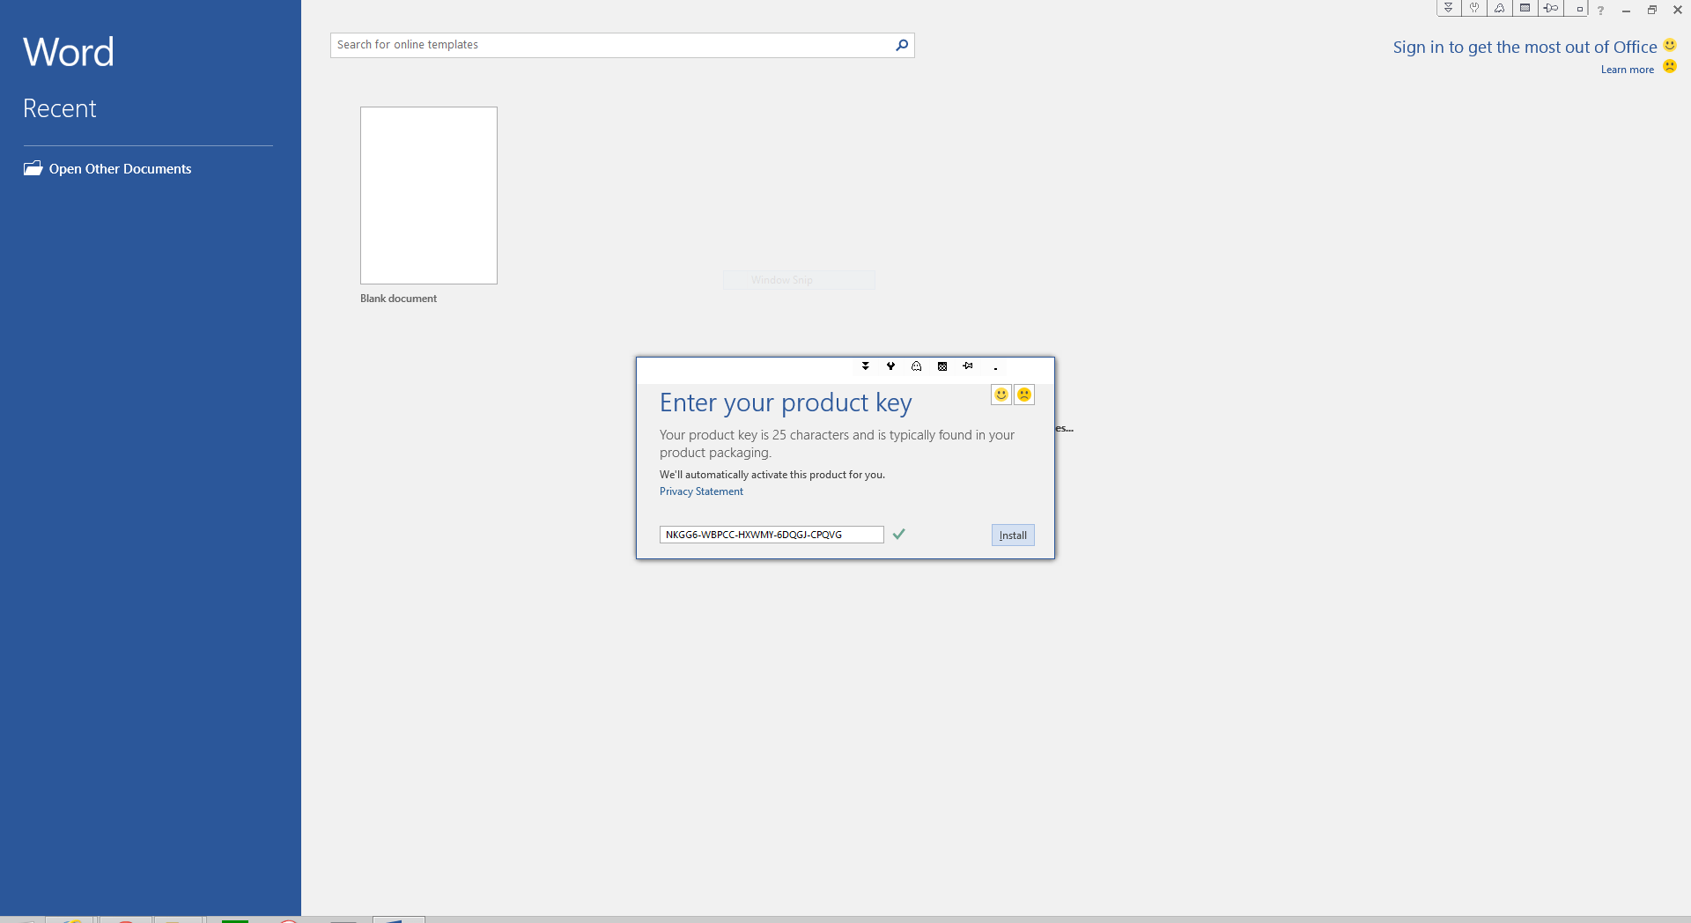Click the Sign in to Office link
The width and height of the screenshot is (1691, 923).
[x=1525, y=48]
